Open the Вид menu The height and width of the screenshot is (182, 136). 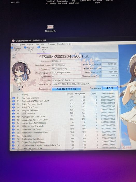(x=37, y=44)
